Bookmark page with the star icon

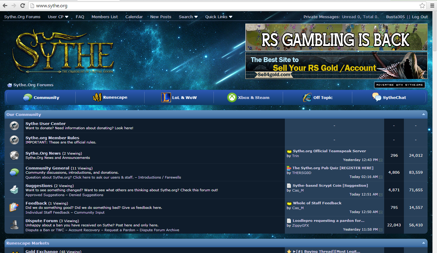422,5
